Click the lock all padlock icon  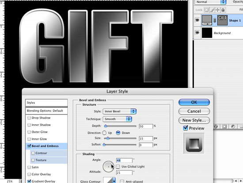click(x=223, y=10)
